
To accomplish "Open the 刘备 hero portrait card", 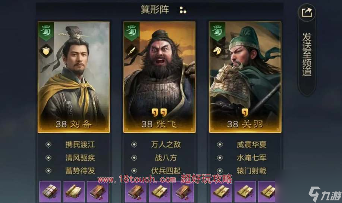I will click(74, 77).
